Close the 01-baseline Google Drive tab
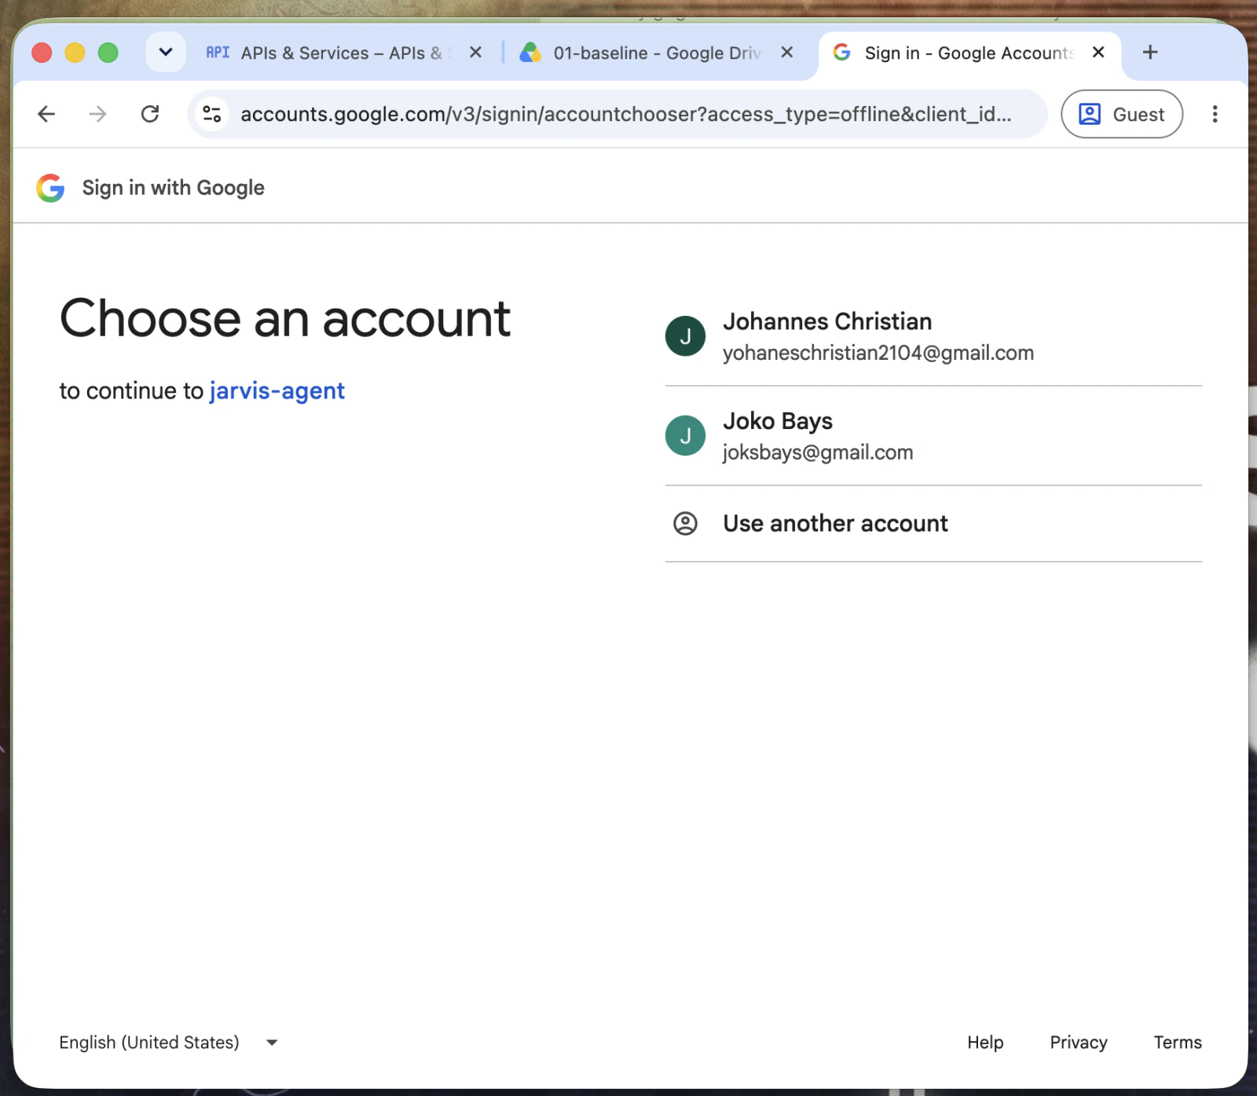This screenshot has width=1257, height=1096. [x=786, y=53]
